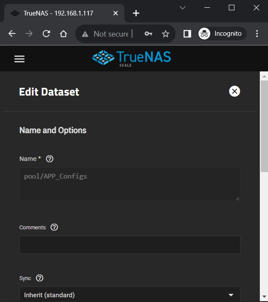Select the TrueNAS - 192.168.1.117 tab
The image size is (268, 302).
point(64,13)
